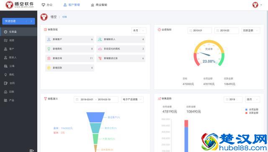Click the 2019-01 start month field
Viewport: 268px width, 152px height.
pos(200,31)
